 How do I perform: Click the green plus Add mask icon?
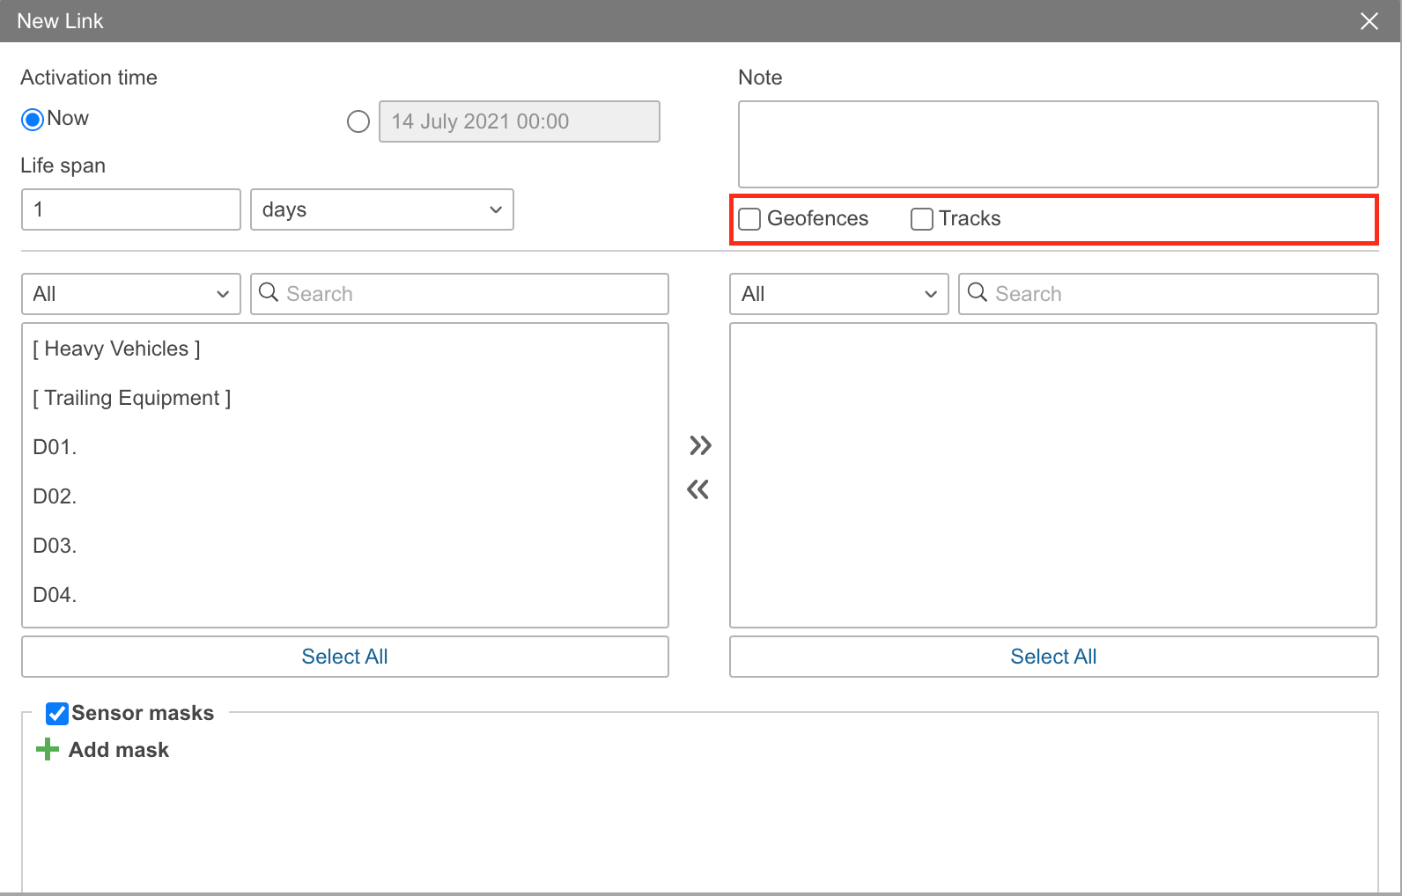(48, 750)
